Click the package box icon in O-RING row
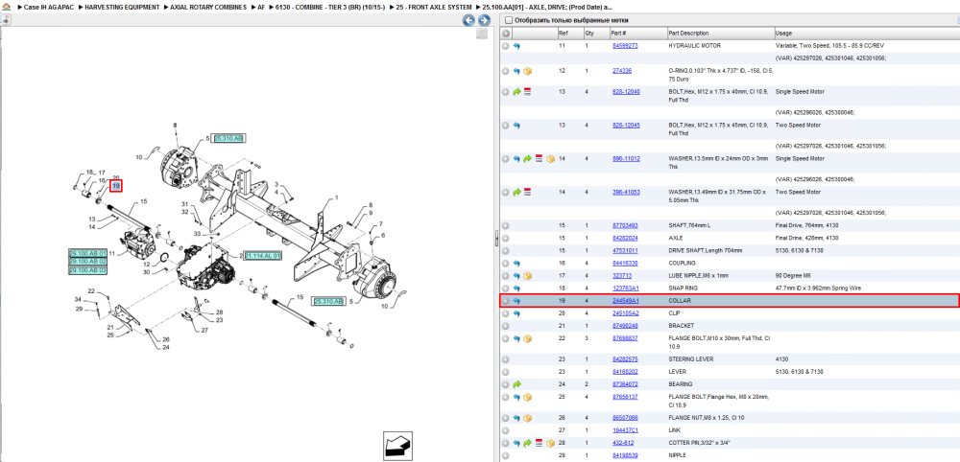960x462 pixels. pos(527,71)
